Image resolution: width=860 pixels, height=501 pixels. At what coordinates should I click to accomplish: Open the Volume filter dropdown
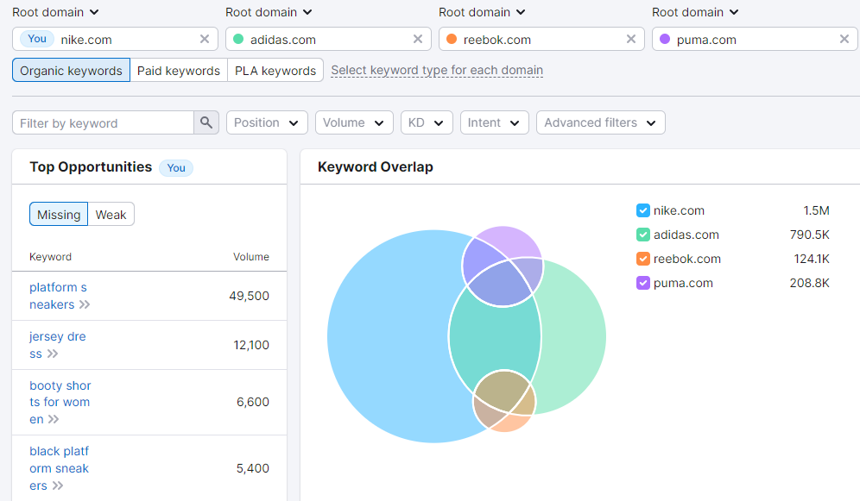point(354,122)
